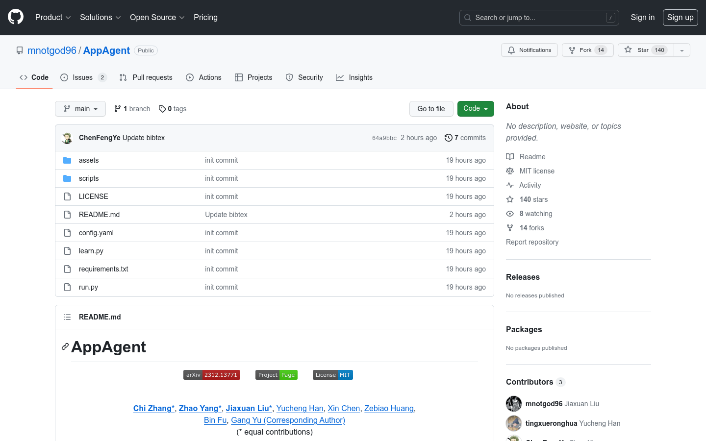View the 0 tags link

[x=173, y=109]
